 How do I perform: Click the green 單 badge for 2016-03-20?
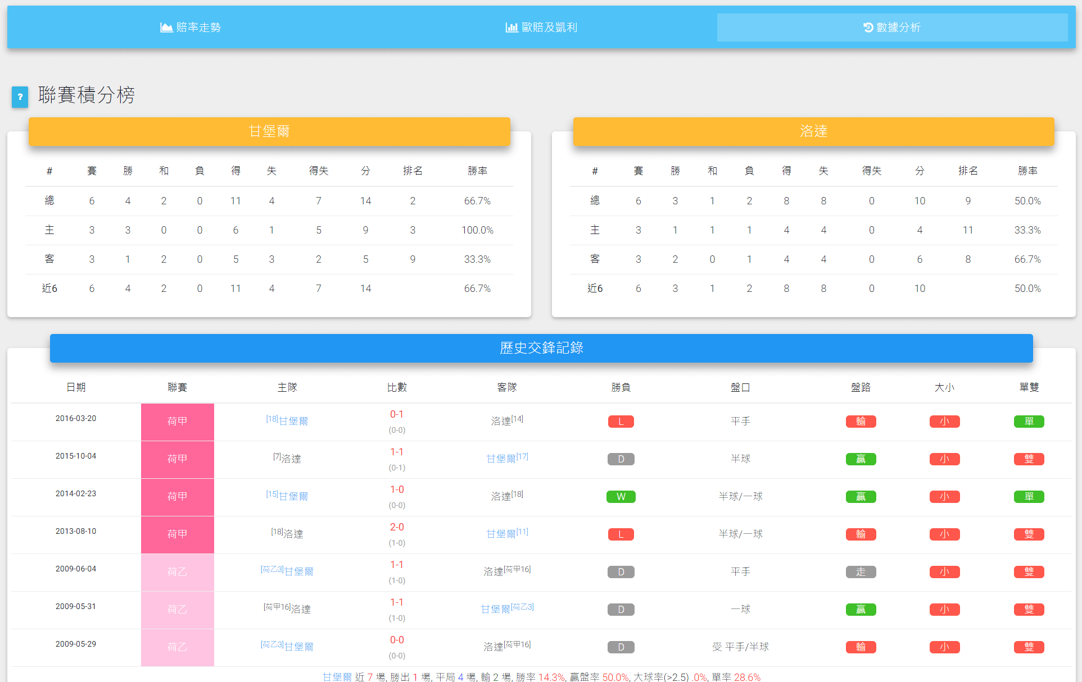point(1029,422)
